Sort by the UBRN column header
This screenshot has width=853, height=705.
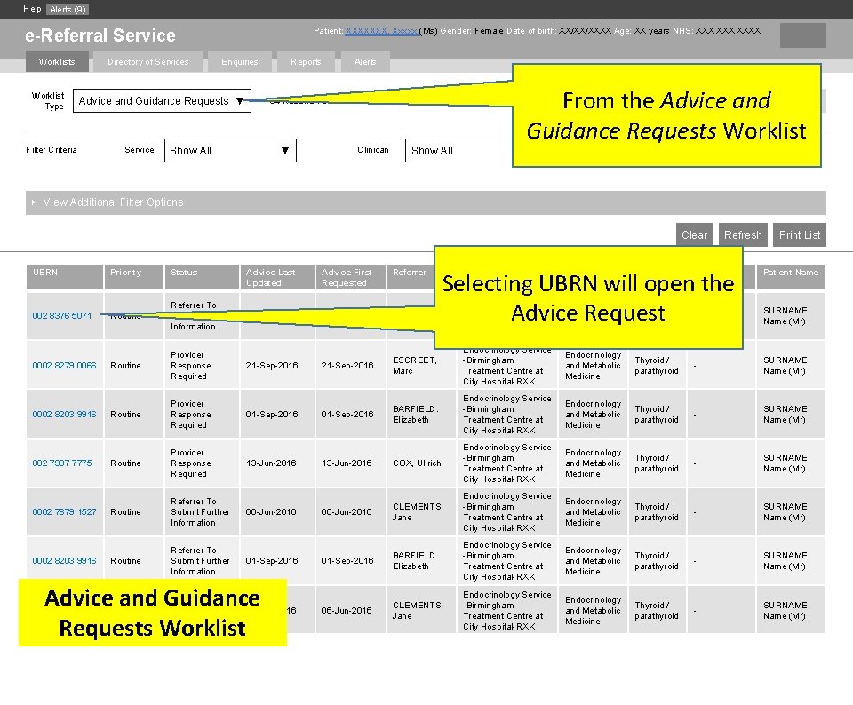coord(65,277)
